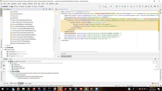Collapse the Java compiler node
The width and height of the screenshot is (162, 91).
[8, 71]
